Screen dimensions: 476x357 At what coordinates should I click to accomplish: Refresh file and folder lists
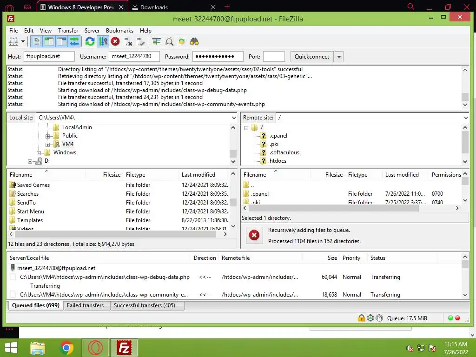coord(90,41)
